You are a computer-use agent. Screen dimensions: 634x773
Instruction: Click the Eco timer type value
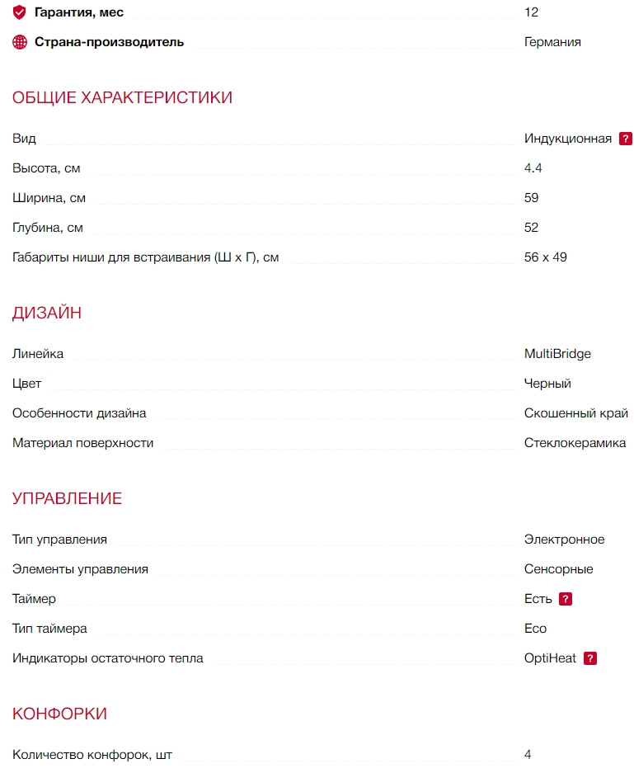tap(535, 629)
